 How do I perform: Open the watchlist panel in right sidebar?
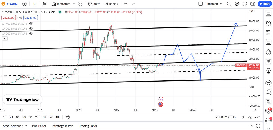click(268, 14)
